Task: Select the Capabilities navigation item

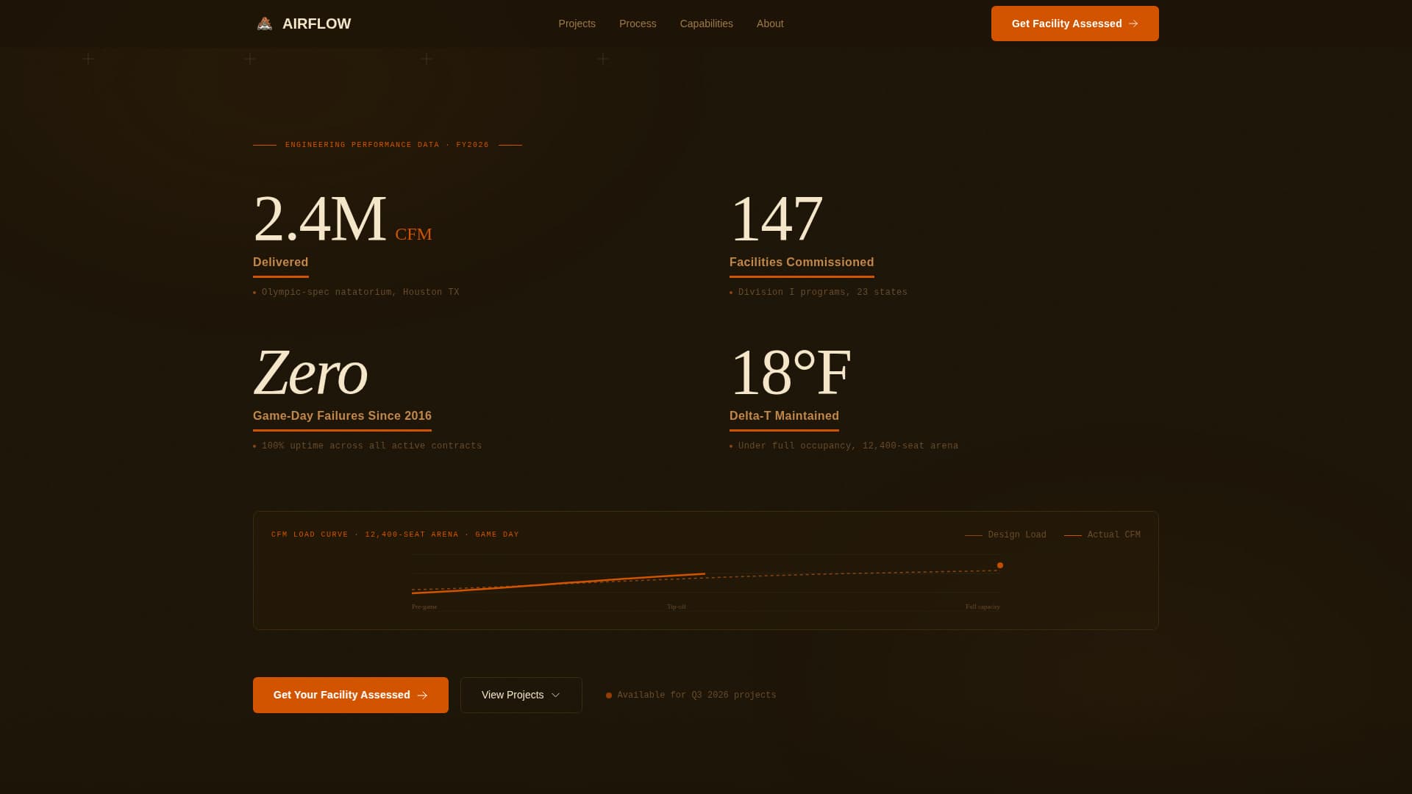Action: (x=706, y=24)
